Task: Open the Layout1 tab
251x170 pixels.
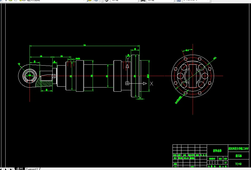Action: coord(32,169)
